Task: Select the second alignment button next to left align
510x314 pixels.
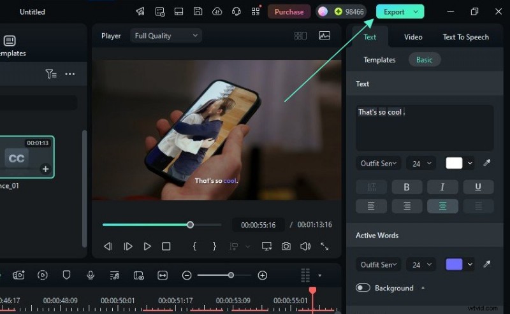Action: [407, 206]
